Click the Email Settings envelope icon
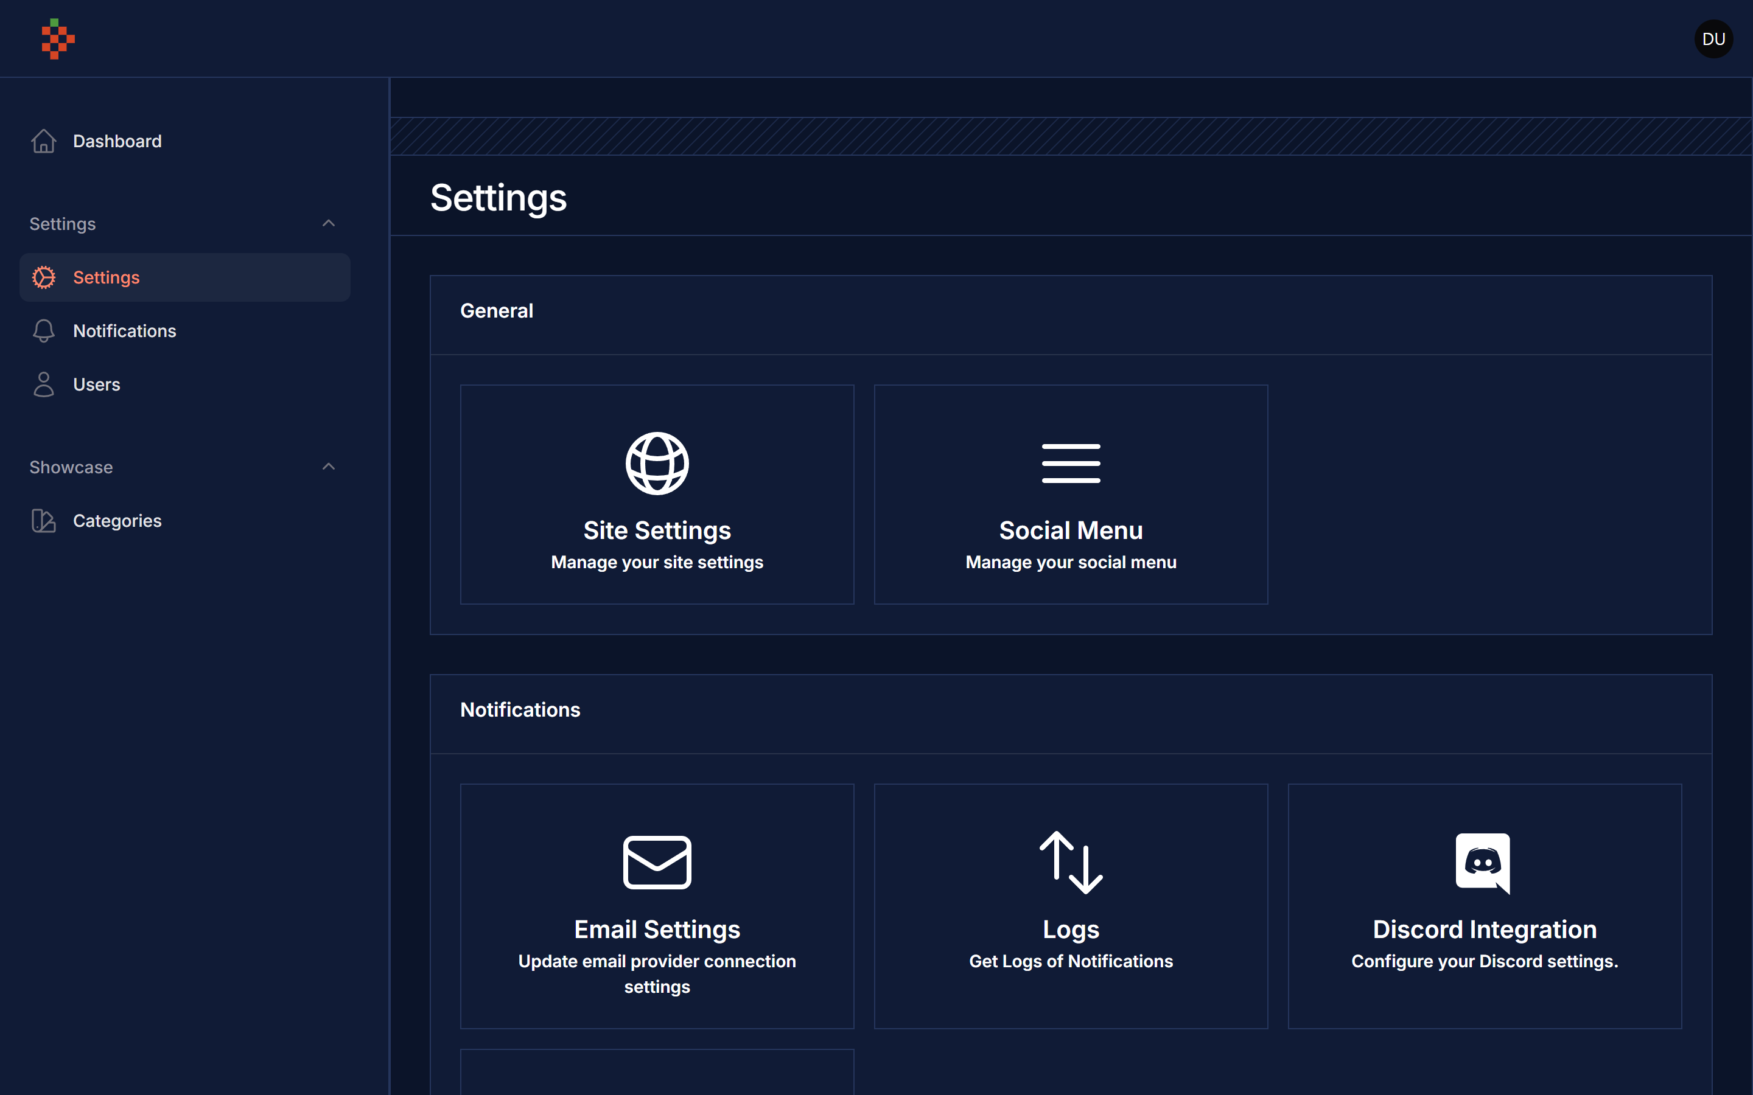Image resolution: width=1753 pixels, height=1095 pixels. (x=657, y=863)
